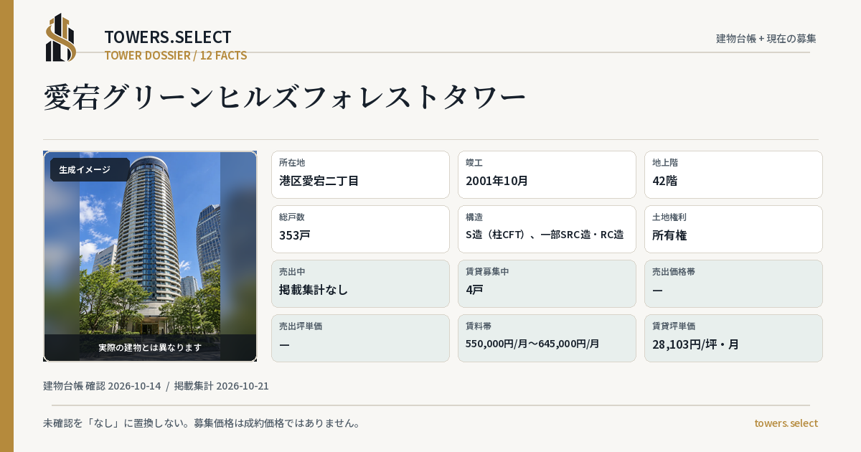The height and width of the screenshot is (452, 861).
Task: Click the 建物台帳 確認 2026-10-14 date text
Action: 102,386
